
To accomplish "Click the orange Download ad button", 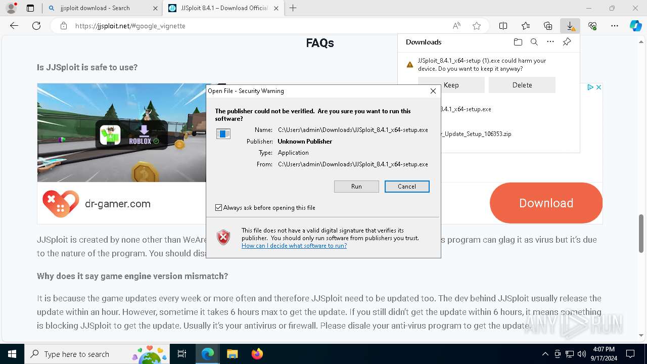I will click(x=546, y=203).
